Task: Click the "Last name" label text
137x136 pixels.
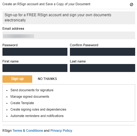Action: [78, 61]
